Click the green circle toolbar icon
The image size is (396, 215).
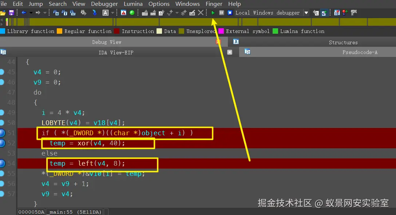(x=132, y=13)
